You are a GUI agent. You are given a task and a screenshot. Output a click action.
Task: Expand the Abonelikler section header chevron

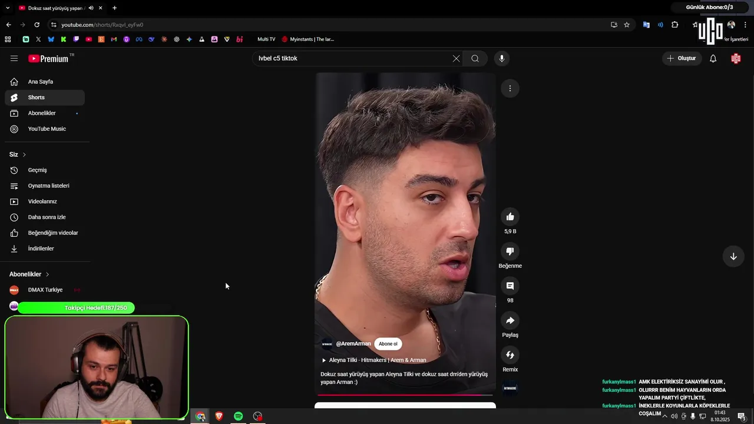click(47, 274)
